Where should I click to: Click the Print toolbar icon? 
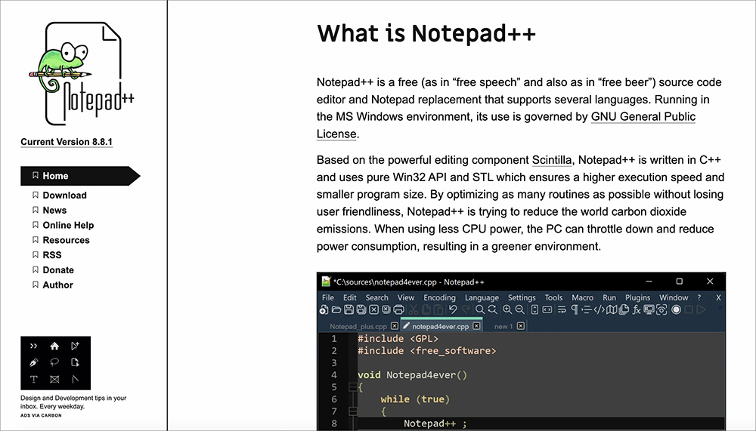point(398,309)
